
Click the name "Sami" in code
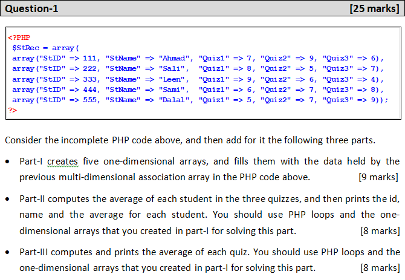172,90
